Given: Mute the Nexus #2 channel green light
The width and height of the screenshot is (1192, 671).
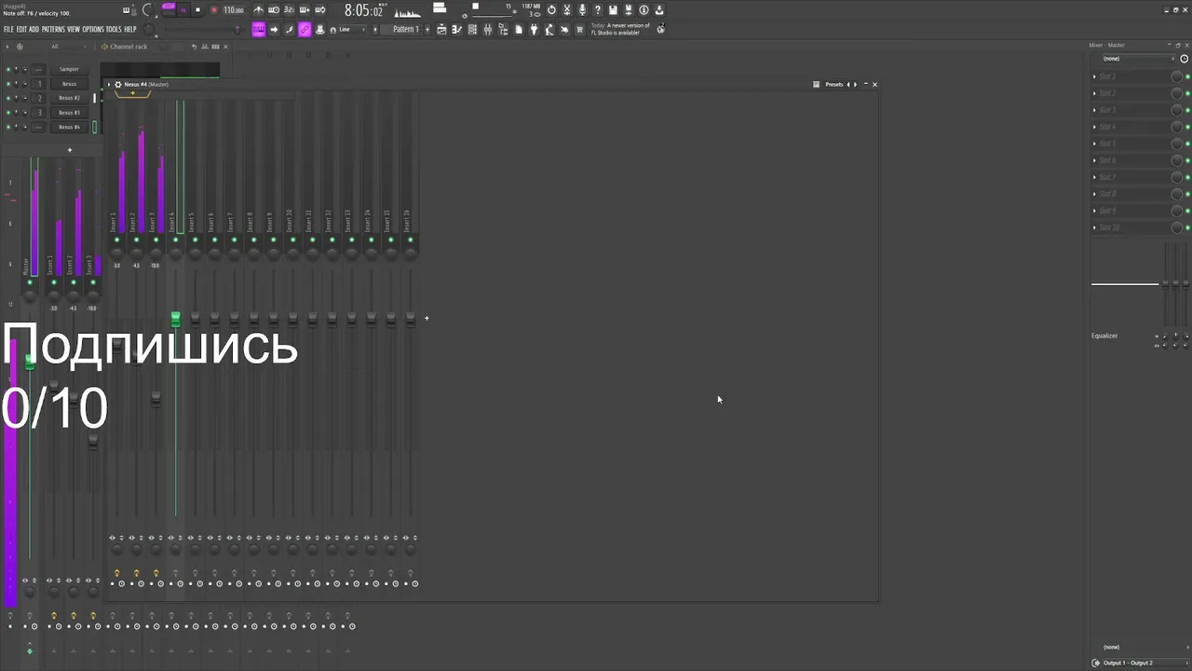Looking at the screenshot, I should [x=8, y=98].
